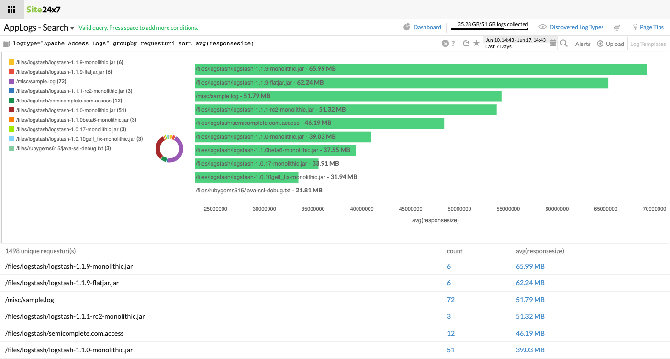Clear the query with the X icon
This screenshot has width=670, height=359.
pyautogui.click(x=445, y=44)
